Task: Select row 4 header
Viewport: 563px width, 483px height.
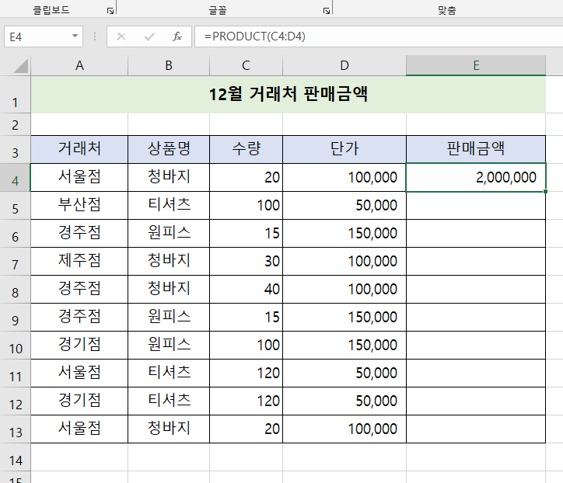Action: [15, 178]
